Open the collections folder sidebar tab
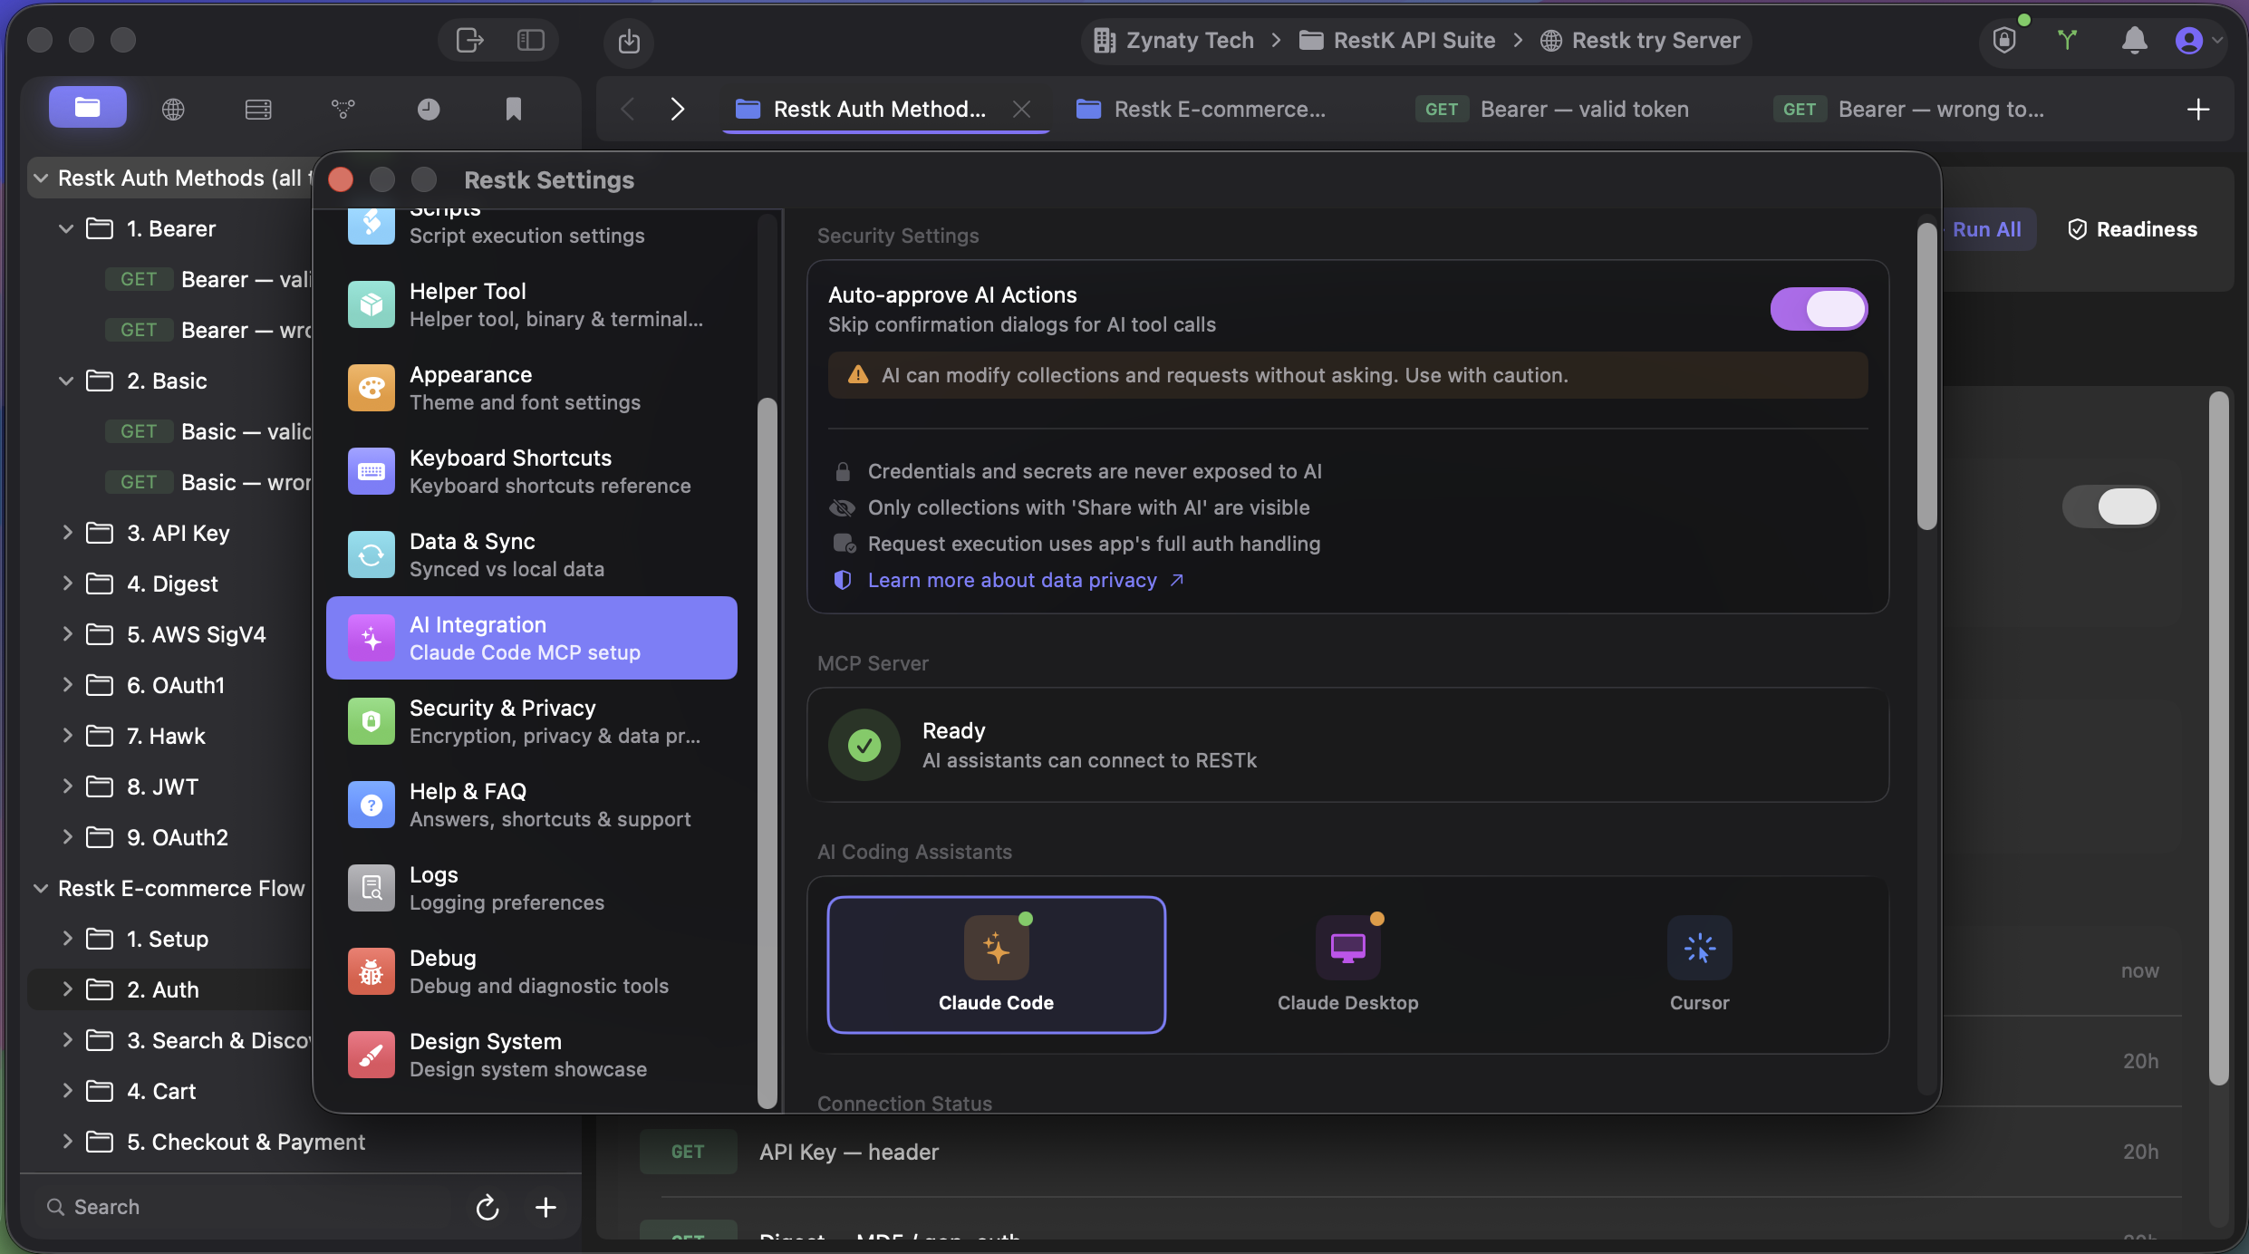Image resolution: width=2249 pixels, height=1254 pixels. (x=88, y=108)
